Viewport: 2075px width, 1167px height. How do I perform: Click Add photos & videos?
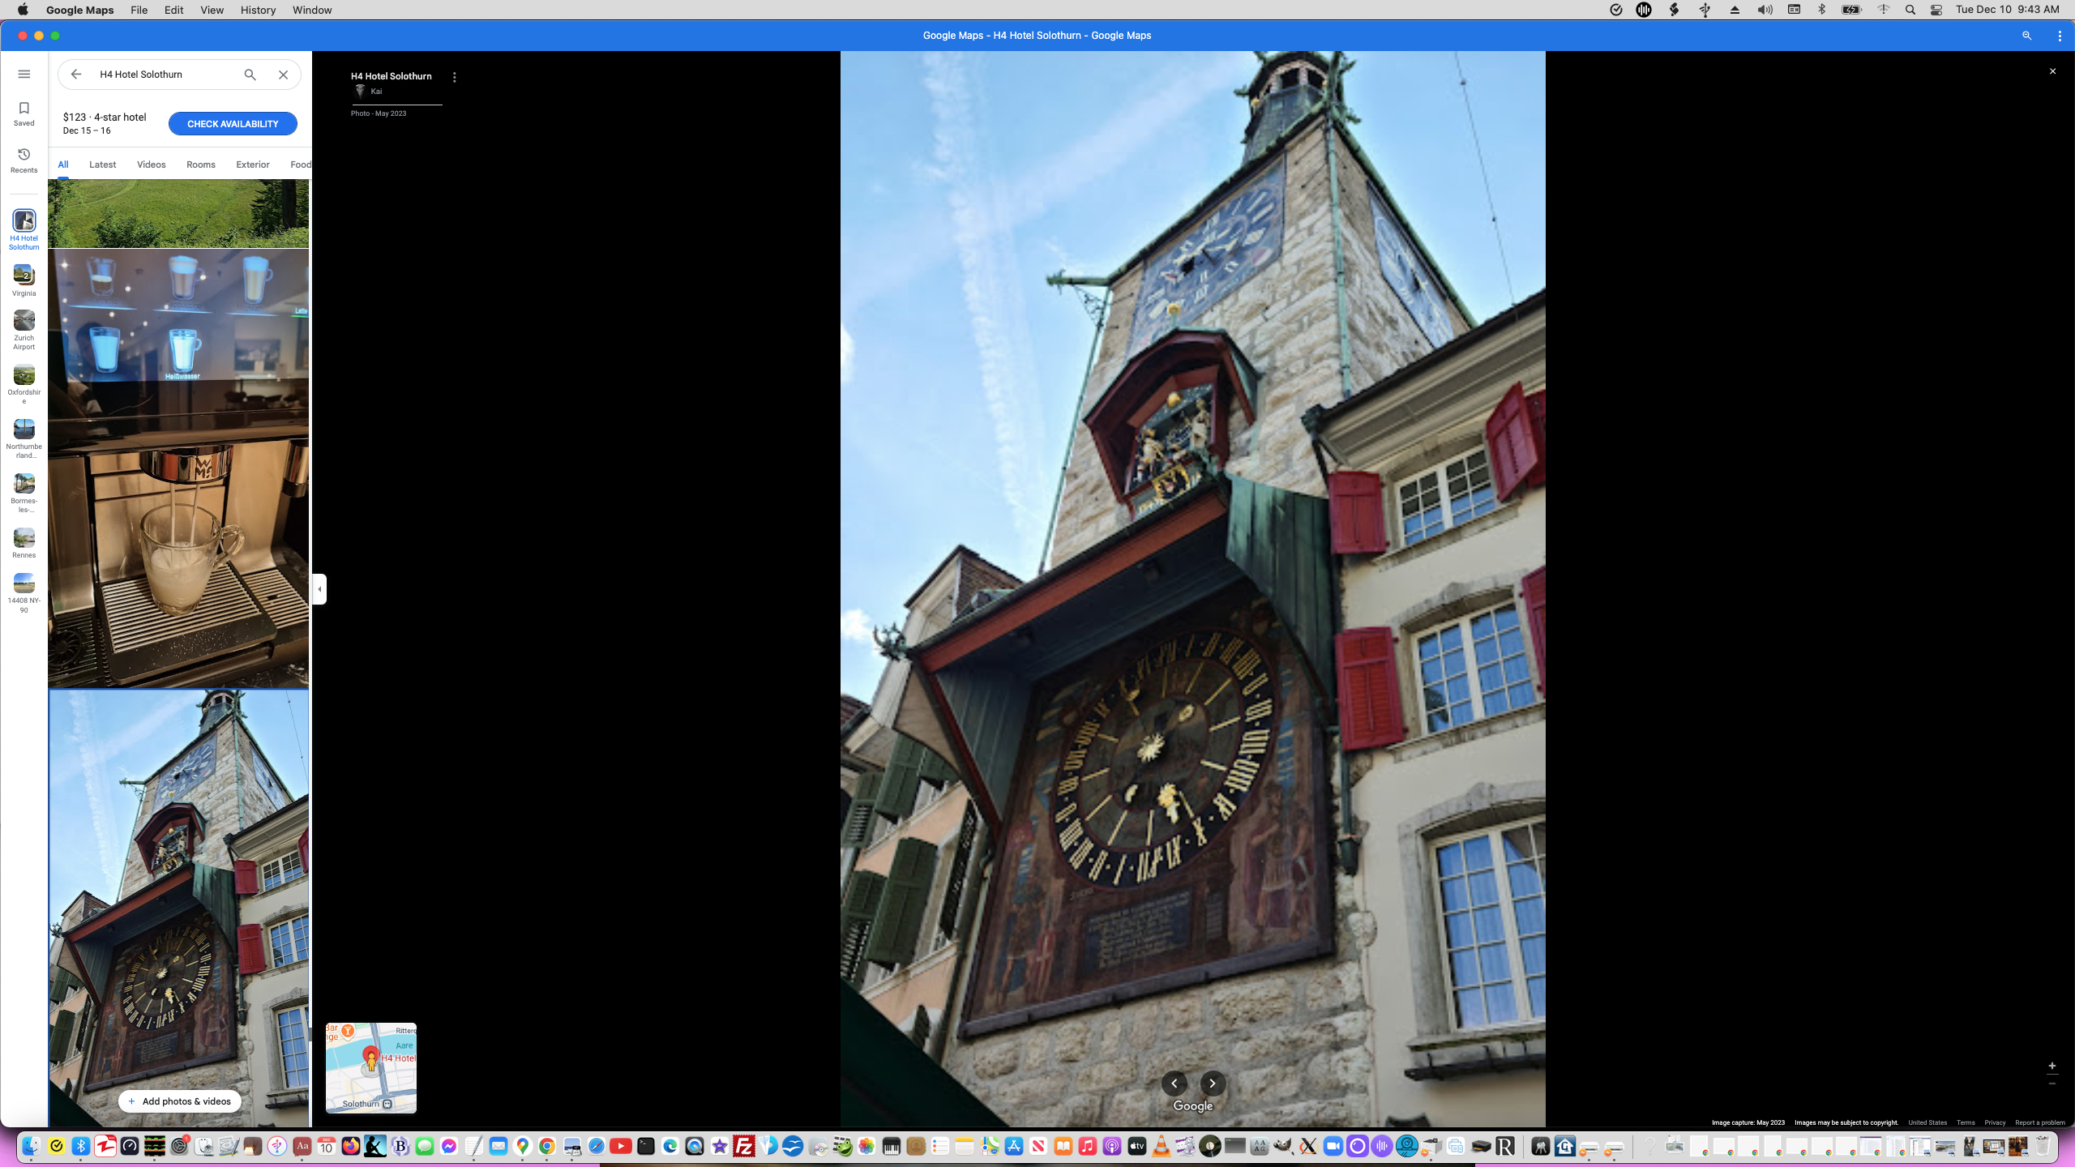(x=179, y=1101)
